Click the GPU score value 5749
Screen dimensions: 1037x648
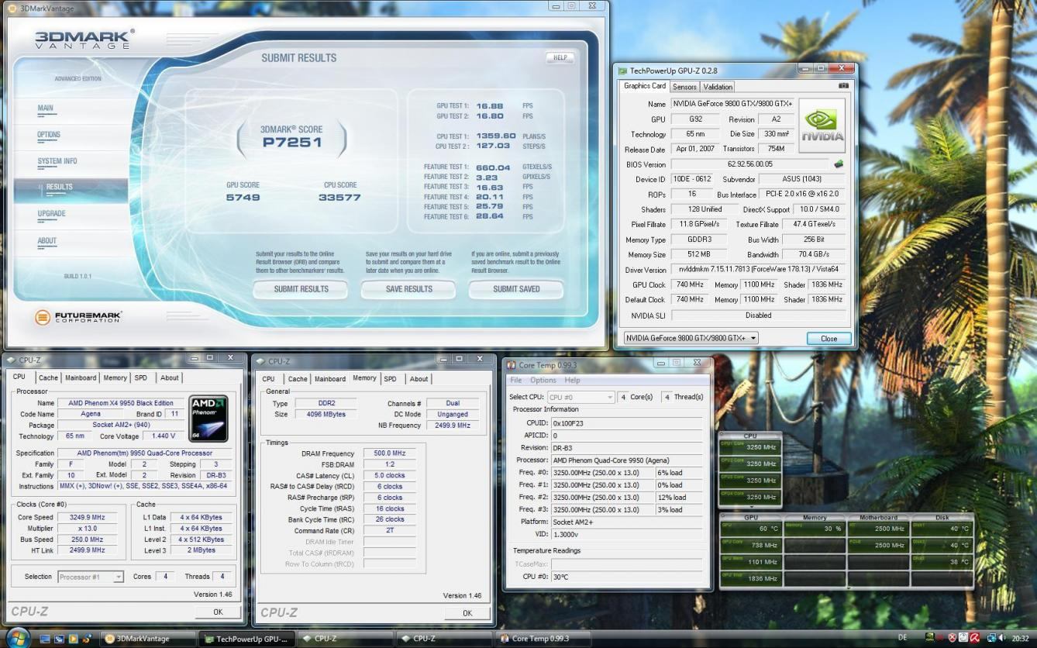click(x=243, y=198)
